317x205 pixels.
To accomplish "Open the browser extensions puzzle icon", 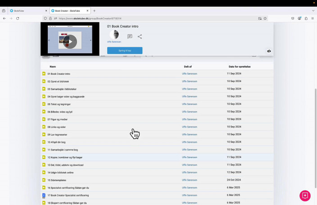I will click(x=306, y=18).
